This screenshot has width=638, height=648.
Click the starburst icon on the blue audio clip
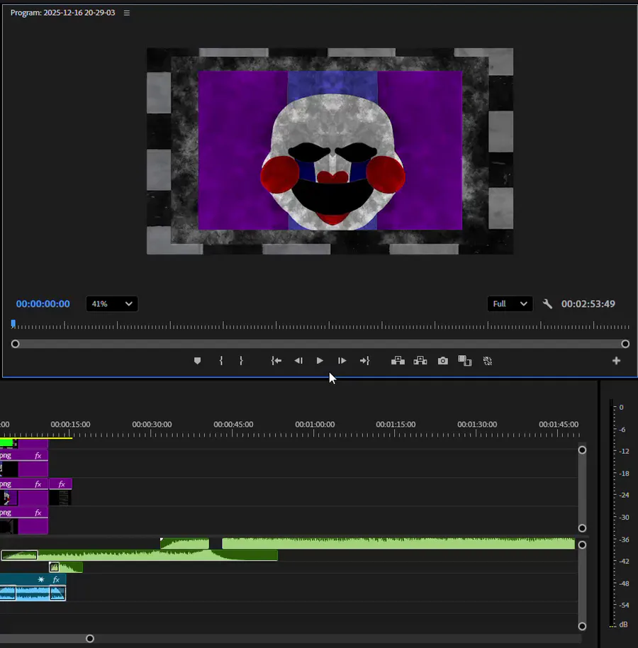pyautogui.click(x=41, y=580)
